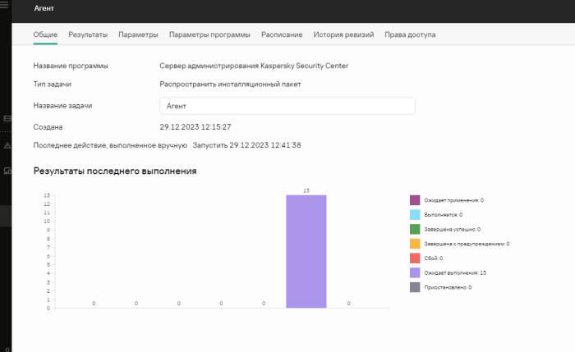
Task: Click the purple Ожидает применения legend swatch
Action: [x=415, y=200]
